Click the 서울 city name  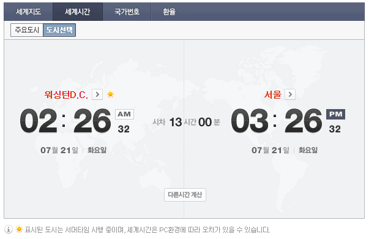click(273, 94)
